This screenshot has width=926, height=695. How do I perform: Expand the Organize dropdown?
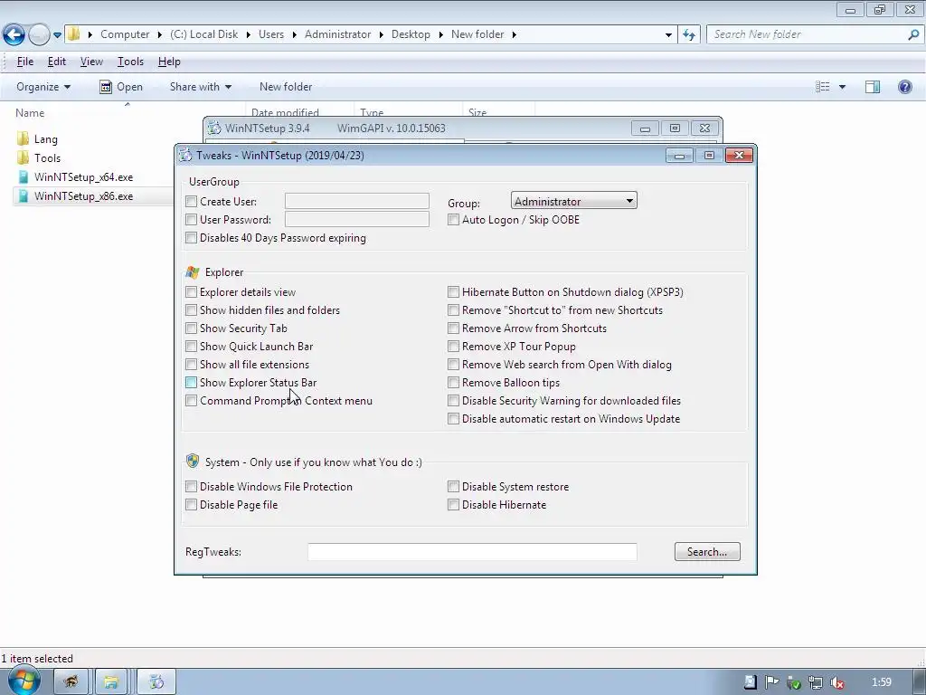(x=43, y=87)
